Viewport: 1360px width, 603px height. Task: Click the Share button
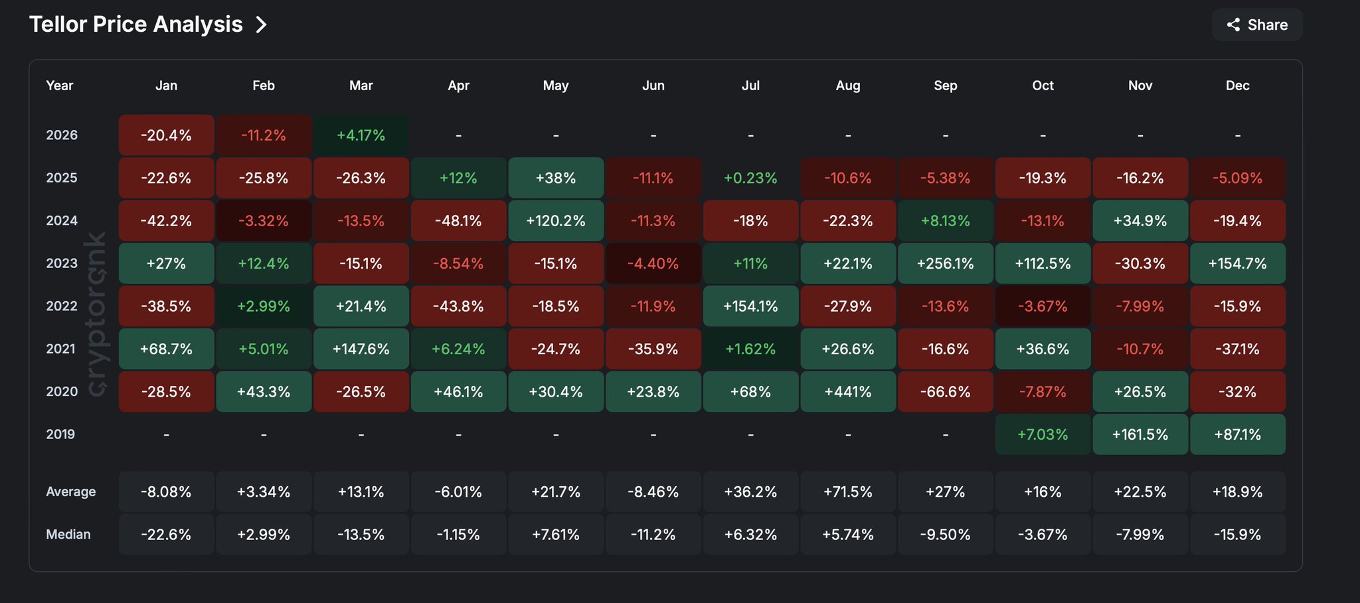coord(1257,25)
